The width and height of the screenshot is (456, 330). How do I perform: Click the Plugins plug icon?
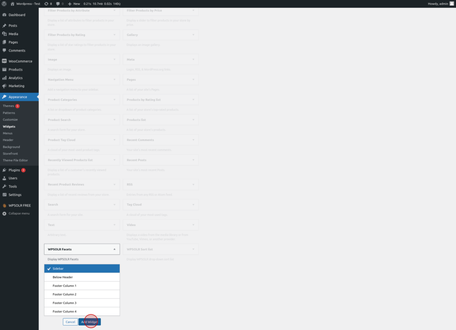pos(4,170)
